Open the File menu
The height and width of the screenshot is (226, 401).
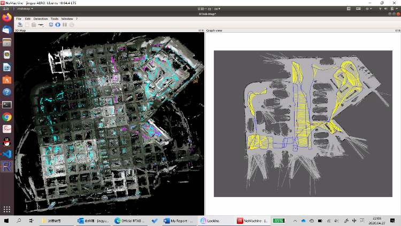tap(19, 19)
